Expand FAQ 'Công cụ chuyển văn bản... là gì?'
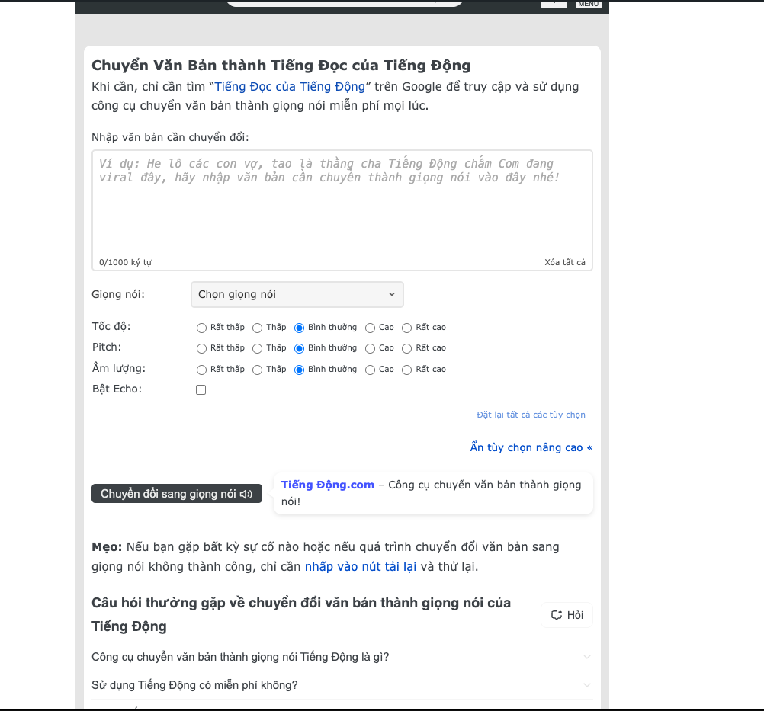The image size is (764, 711). (x=342, y=657)
